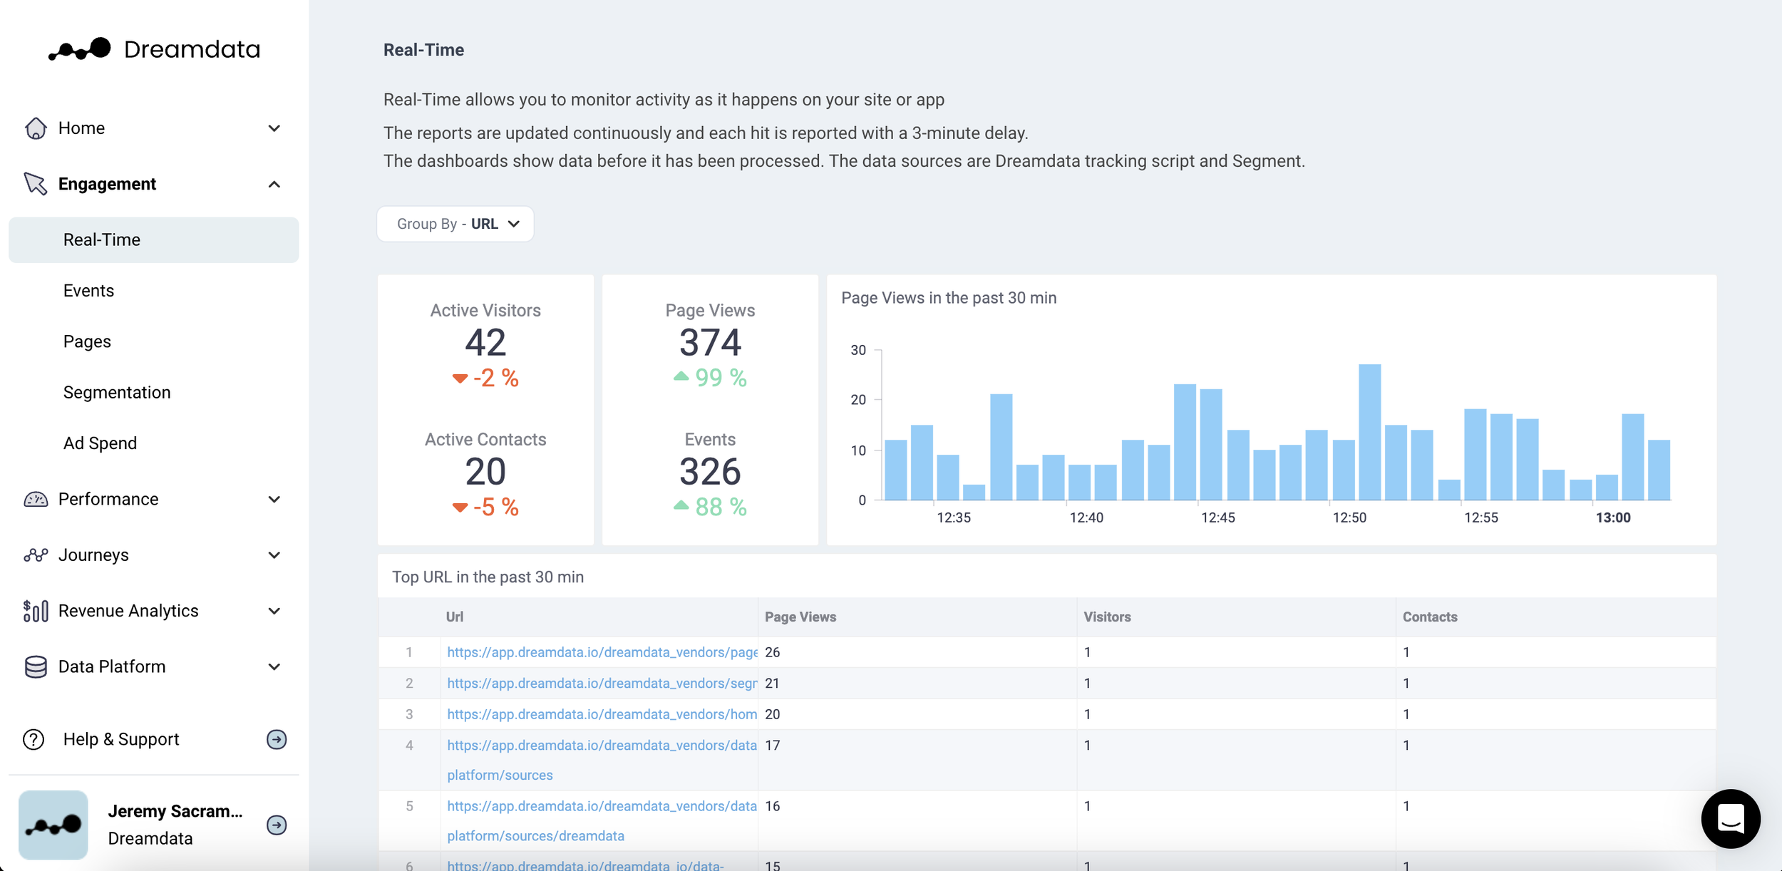Select the Performance gauge icon
This screenshot has height=871, width=1782.
coord(34,498)
